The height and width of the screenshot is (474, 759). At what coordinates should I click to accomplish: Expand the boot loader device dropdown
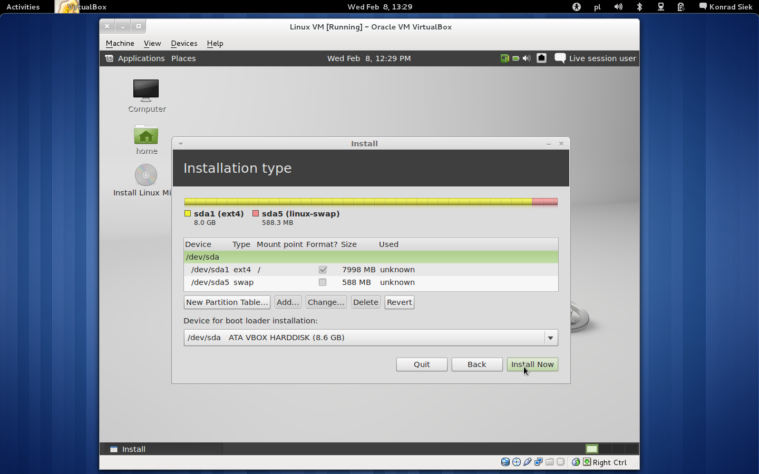[x=551, y=338]
